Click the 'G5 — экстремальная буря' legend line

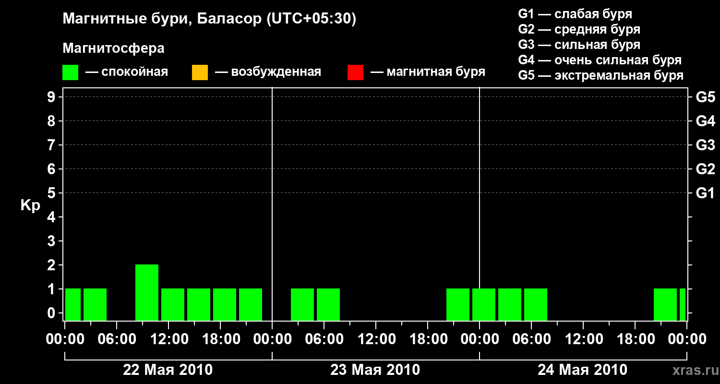(600, 76)
